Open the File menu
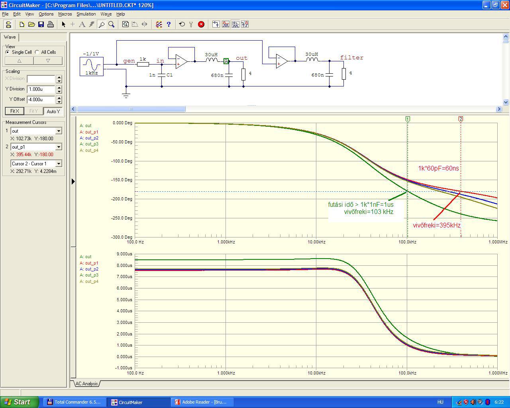 tap(5, 14)
